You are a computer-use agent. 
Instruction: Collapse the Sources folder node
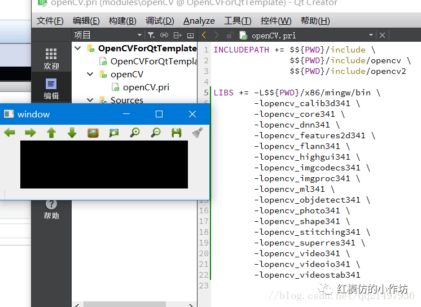(x=90, y=100)
